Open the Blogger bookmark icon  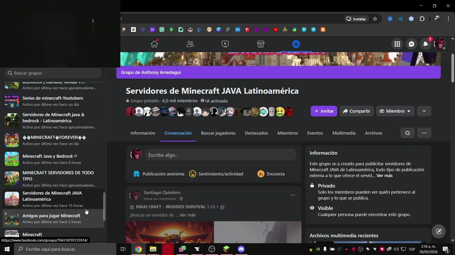click(x=323, y=30)
